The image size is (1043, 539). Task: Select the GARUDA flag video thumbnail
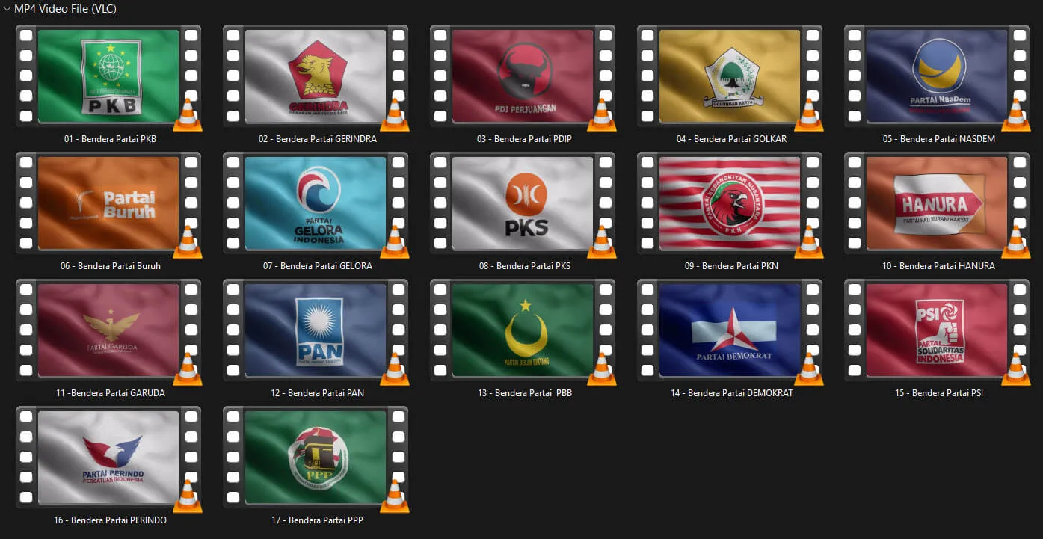(108, 330)
